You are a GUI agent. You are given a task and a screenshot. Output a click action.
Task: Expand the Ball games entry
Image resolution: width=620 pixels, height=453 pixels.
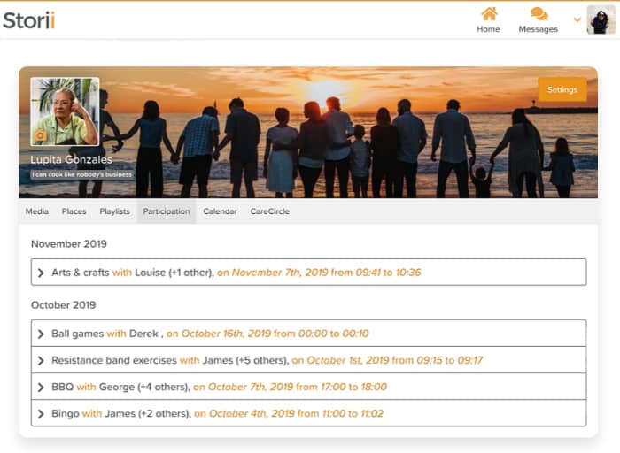tap(41, 334)
